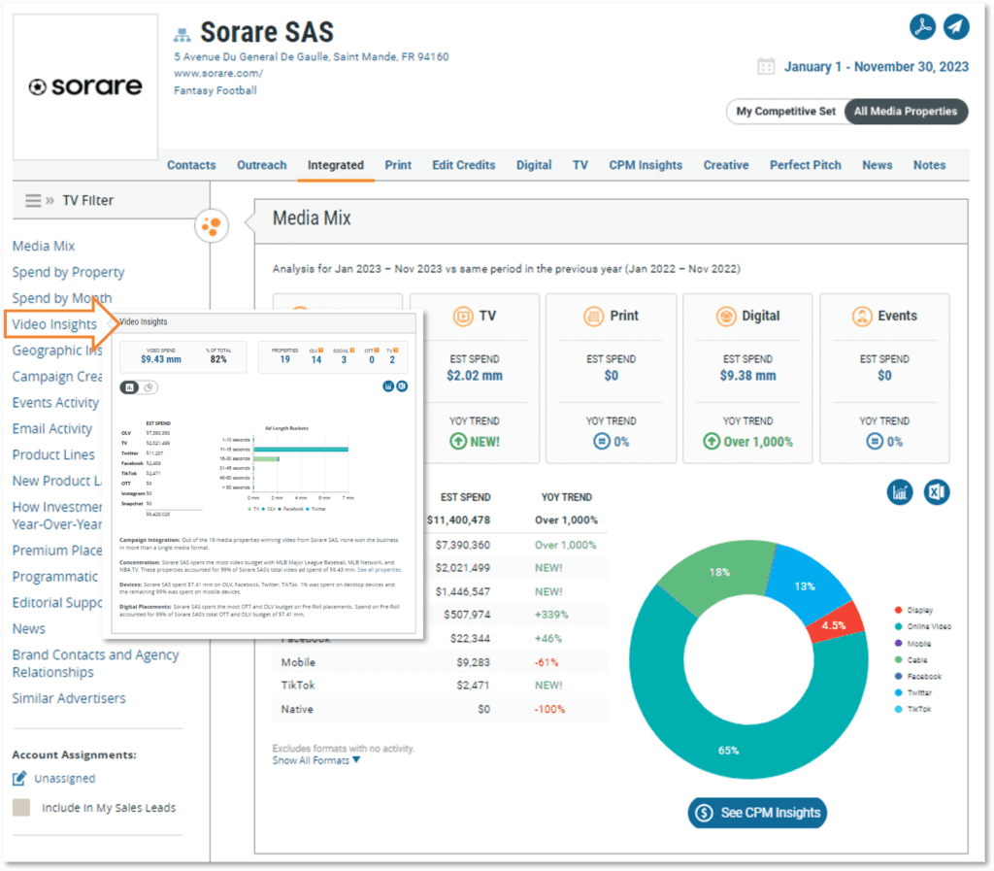Click the TikTok row in spend table
This screenshot has height=871, width=994.
click(x=440, y=686)
